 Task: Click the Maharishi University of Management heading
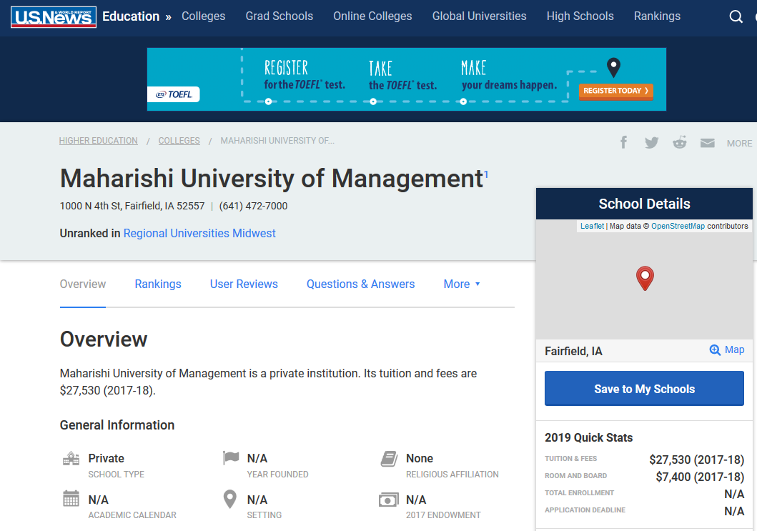(272, 179)
